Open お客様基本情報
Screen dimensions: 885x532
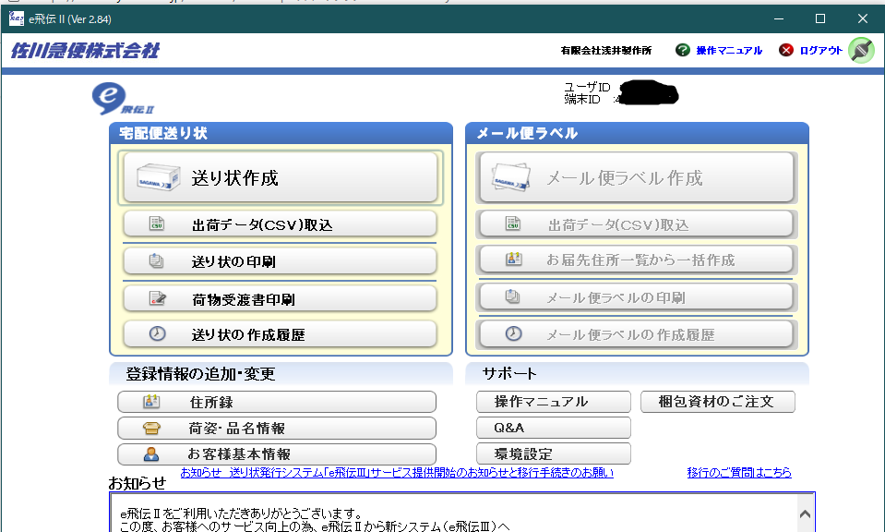[x=277, y=454]
